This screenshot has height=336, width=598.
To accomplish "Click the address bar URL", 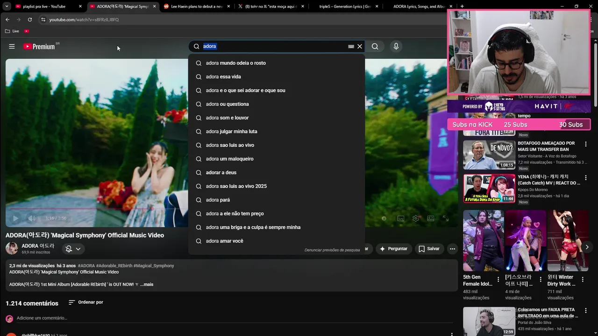I will coord(84,20).
